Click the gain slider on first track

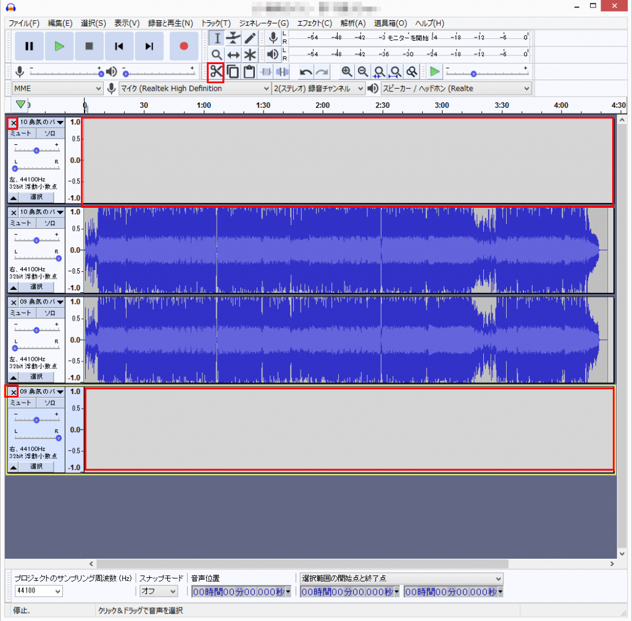pos(36,150)
